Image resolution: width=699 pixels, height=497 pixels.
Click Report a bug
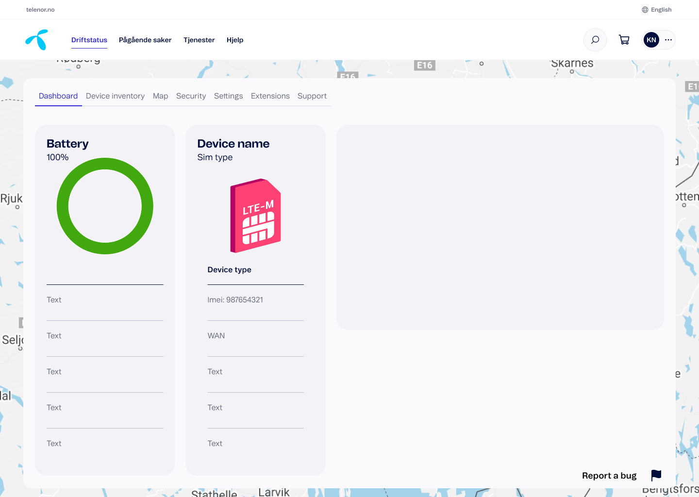[609, 476]
